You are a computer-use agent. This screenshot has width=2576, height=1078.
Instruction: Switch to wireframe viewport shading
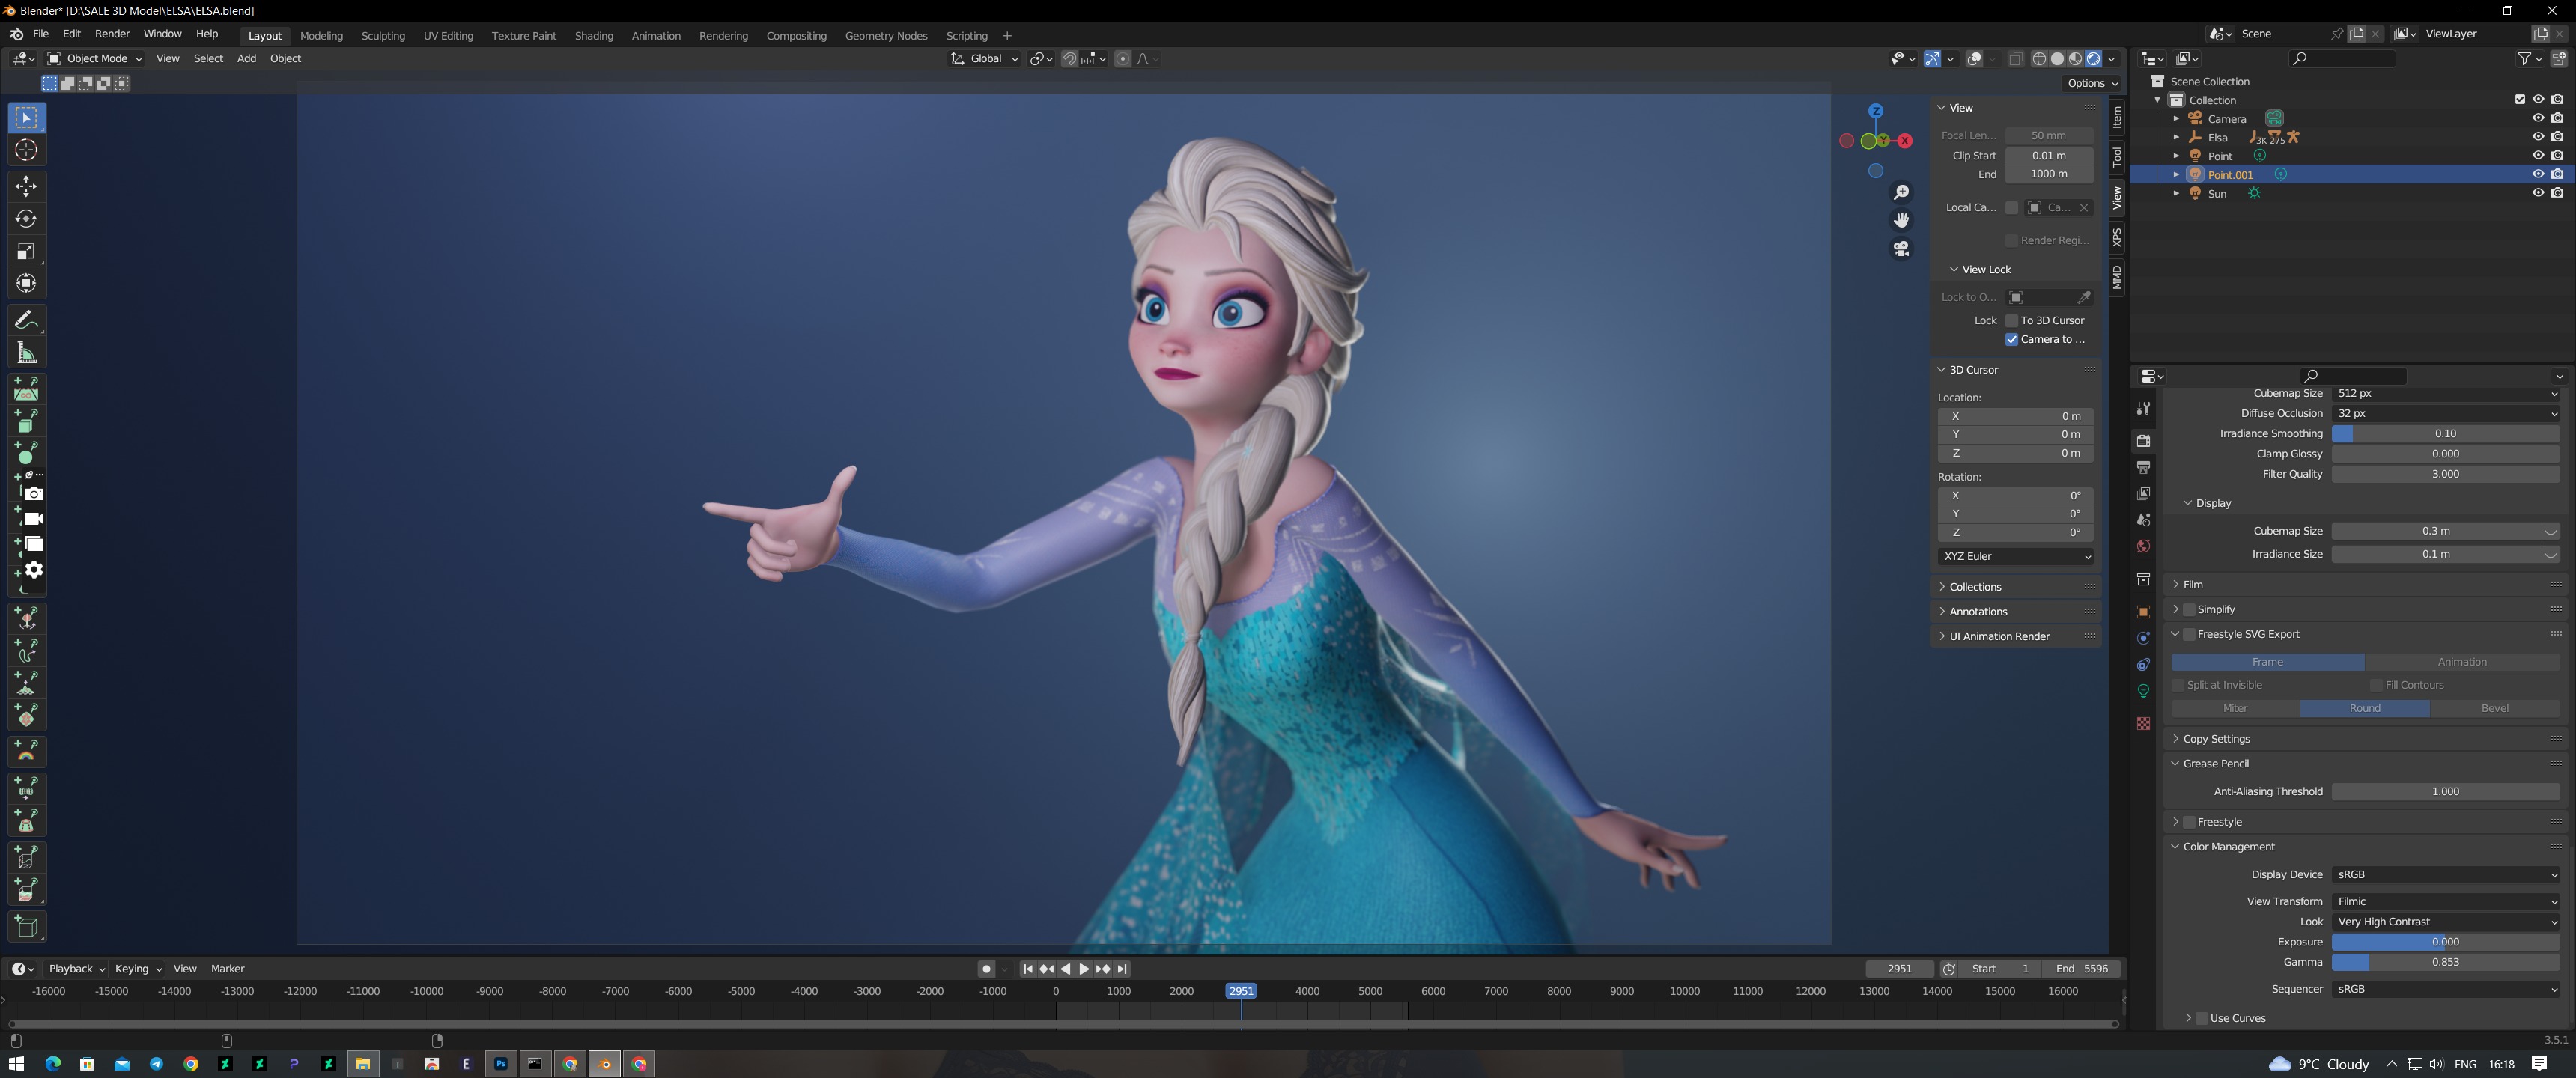pyautogui.click(x=2038, y=59)
